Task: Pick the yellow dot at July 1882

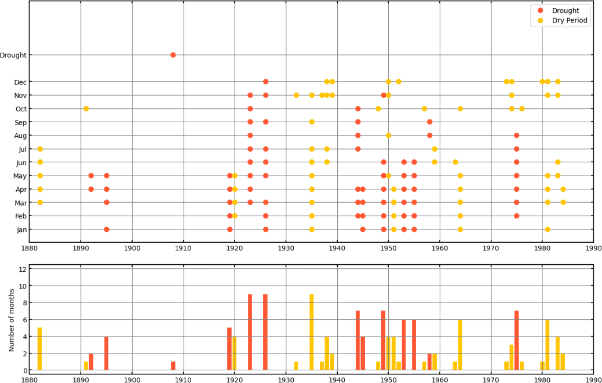Action: click(40, 149)
